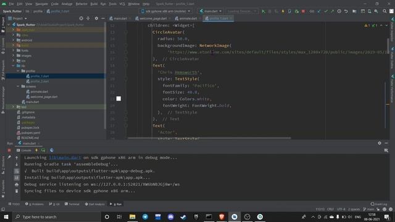Open the Event Log button
Image resolution: width=395 pixels, height=222 pixels.
coord(379,204)
